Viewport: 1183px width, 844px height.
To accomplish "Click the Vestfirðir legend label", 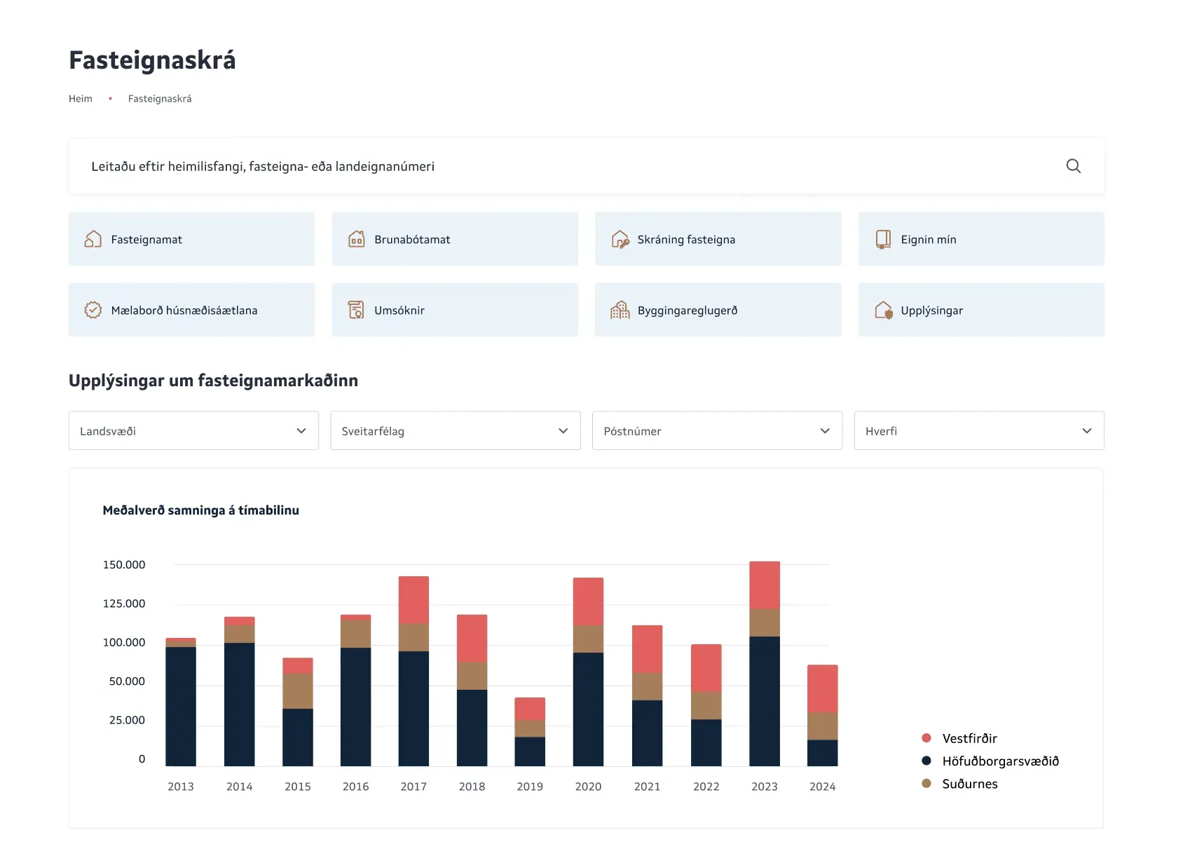I will [969, 738].
